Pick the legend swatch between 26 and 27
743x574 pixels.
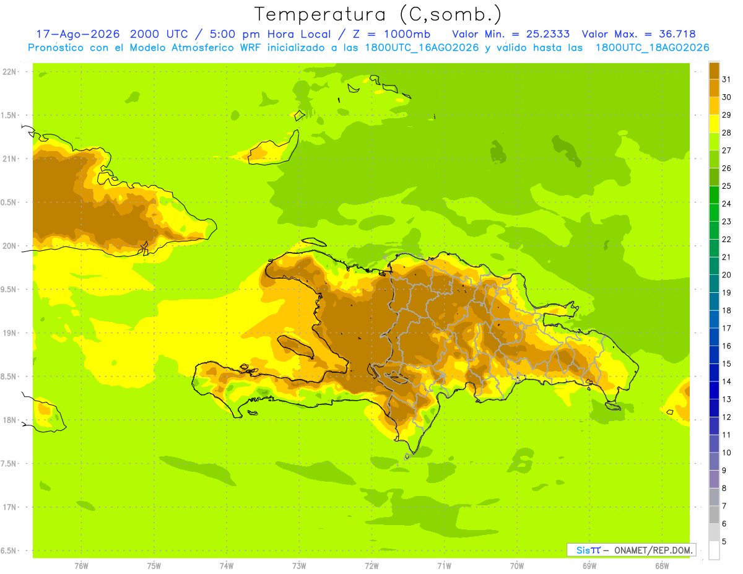[x=714, y=159]
